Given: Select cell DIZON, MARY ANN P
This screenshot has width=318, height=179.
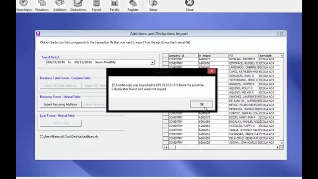Looking at the screenshot, I should coord(243,117).
